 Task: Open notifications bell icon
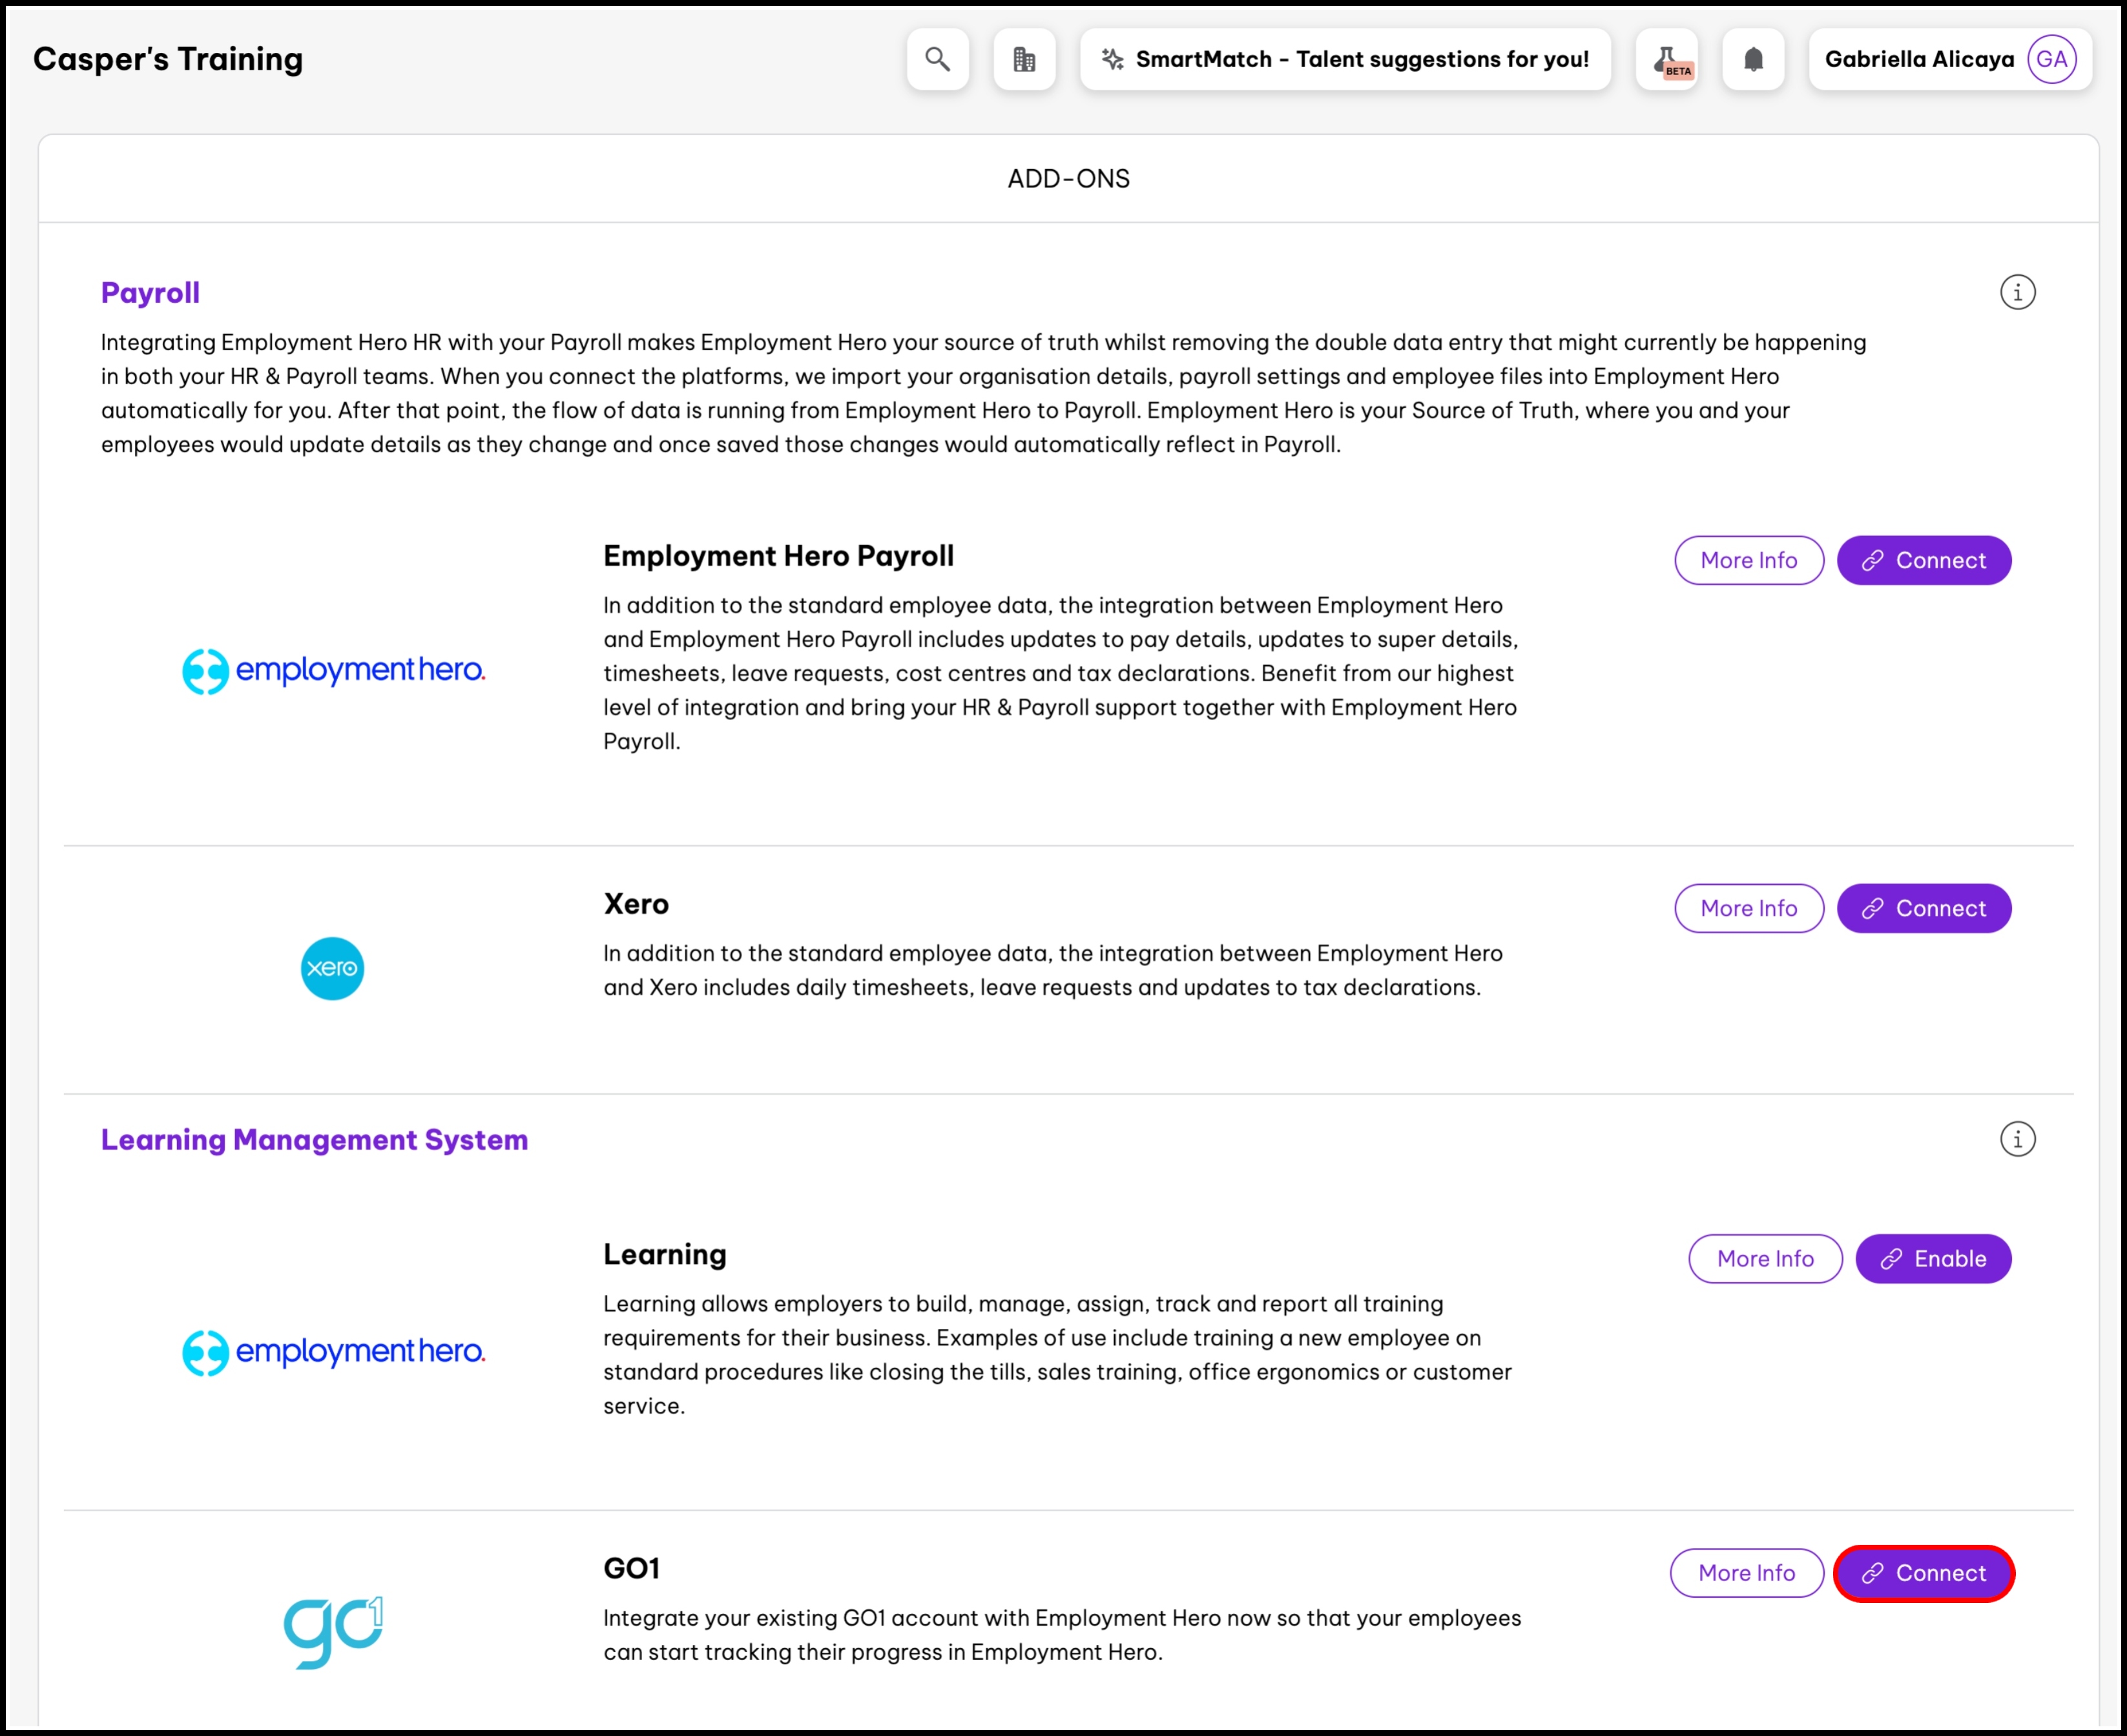coord(1753,59)
